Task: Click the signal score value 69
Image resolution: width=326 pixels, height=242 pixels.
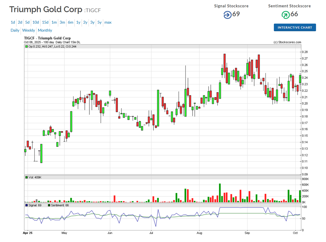Action: point(236,14)
